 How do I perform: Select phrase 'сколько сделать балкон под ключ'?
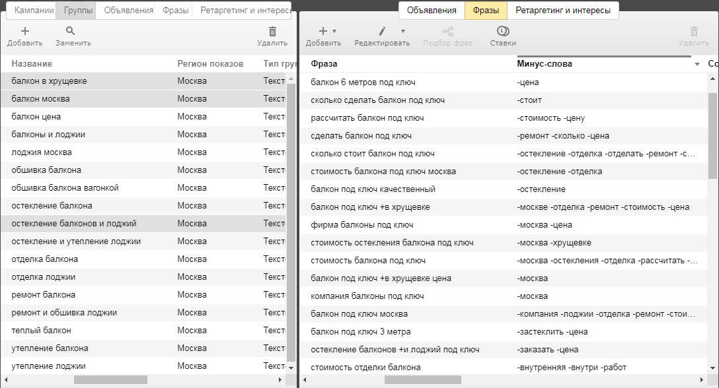pyautogui.click(x=378, y=100)
